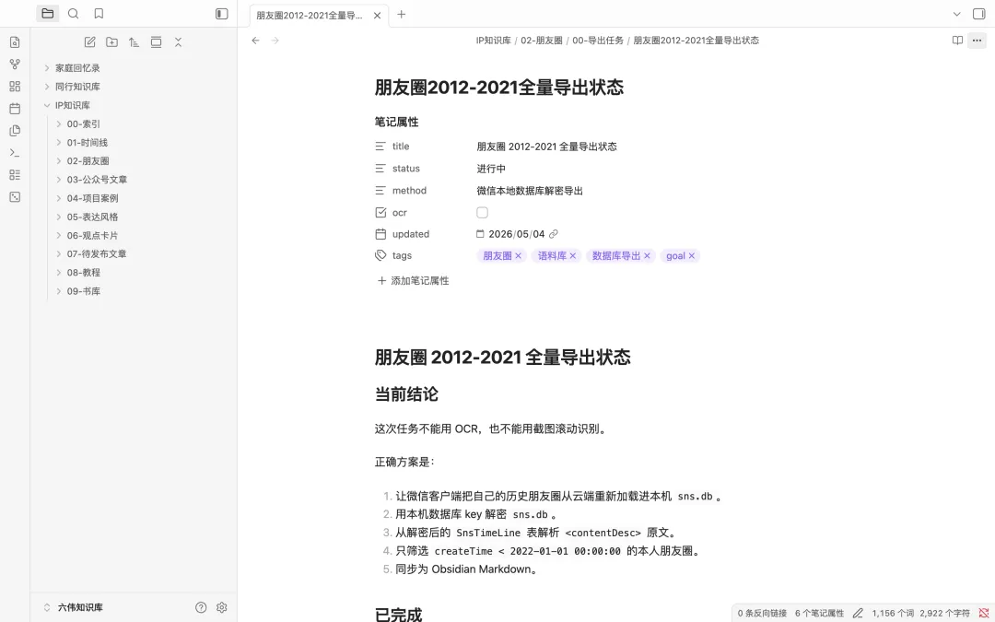Remove the 语料库 tag
The image size is (995, 622).
573,256
